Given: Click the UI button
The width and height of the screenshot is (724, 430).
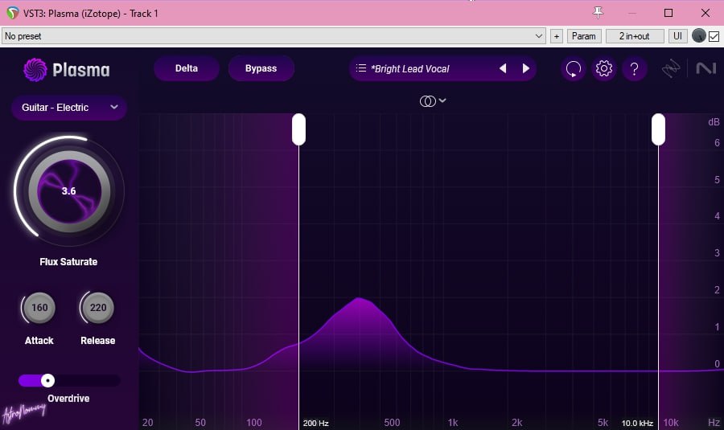Looking at the screenshot, I should coord(677,36).
